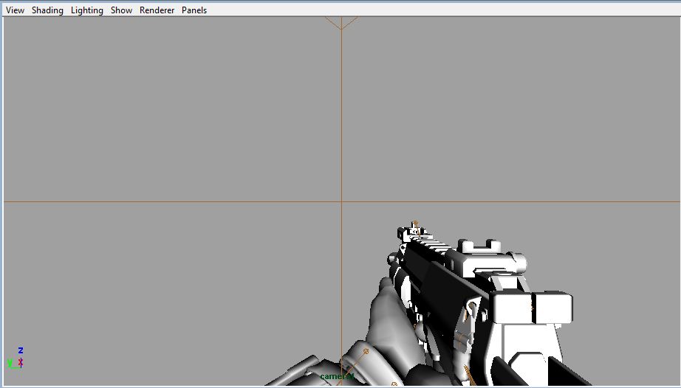Open the Show menu
Image resolution: width=681 pixels, height=388 pixels.
pos(121,10)
